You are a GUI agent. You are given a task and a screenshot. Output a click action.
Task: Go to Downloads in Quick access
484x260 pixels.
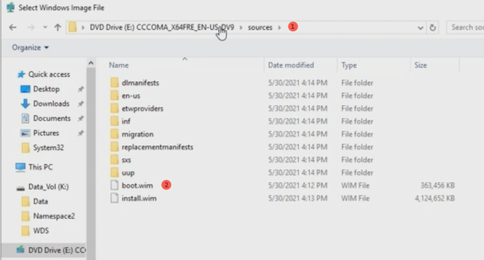tap(50, 104)
